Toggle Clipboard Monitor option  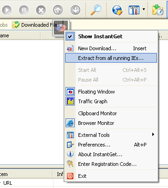111,113
